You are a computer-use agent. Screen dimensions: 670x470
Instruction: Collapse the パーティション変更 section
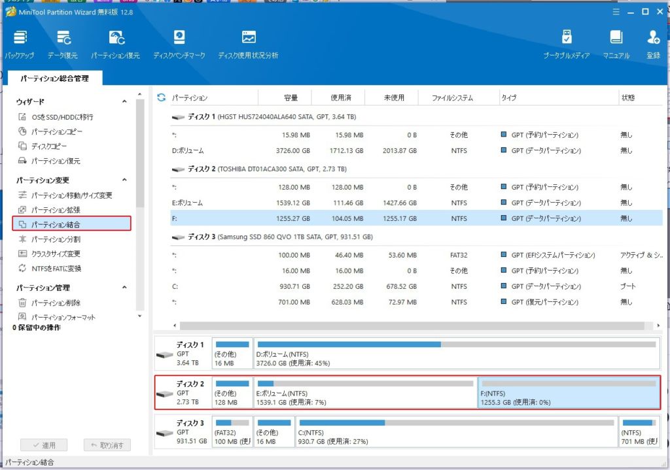(x=124, y=180)
